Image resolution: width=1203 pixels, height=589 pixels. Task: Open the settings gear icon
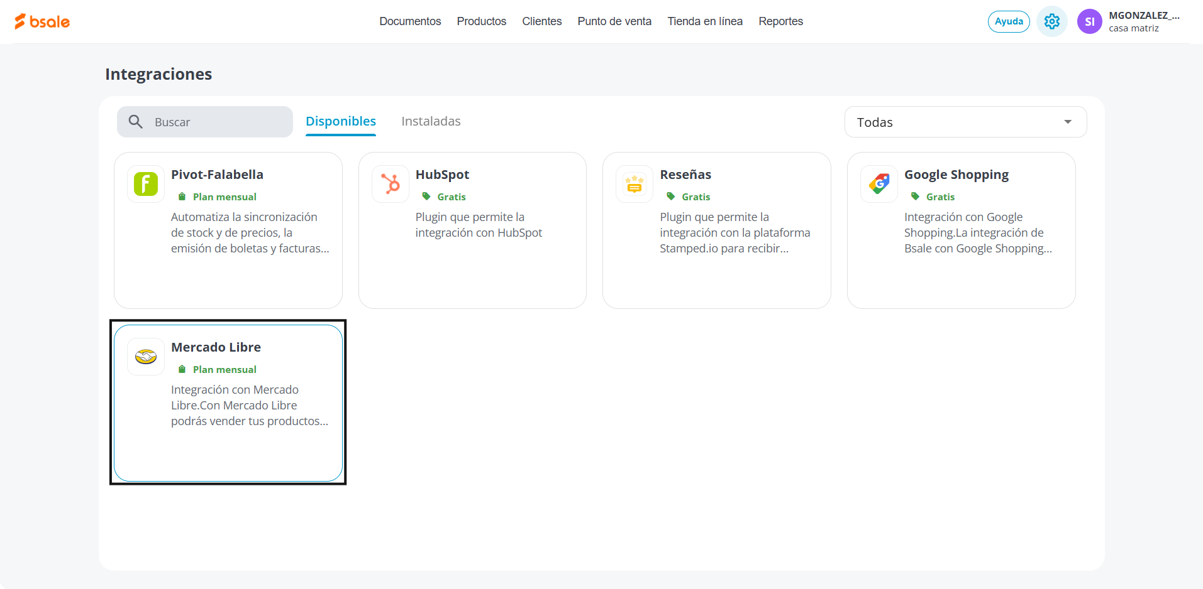[1052, 21]
